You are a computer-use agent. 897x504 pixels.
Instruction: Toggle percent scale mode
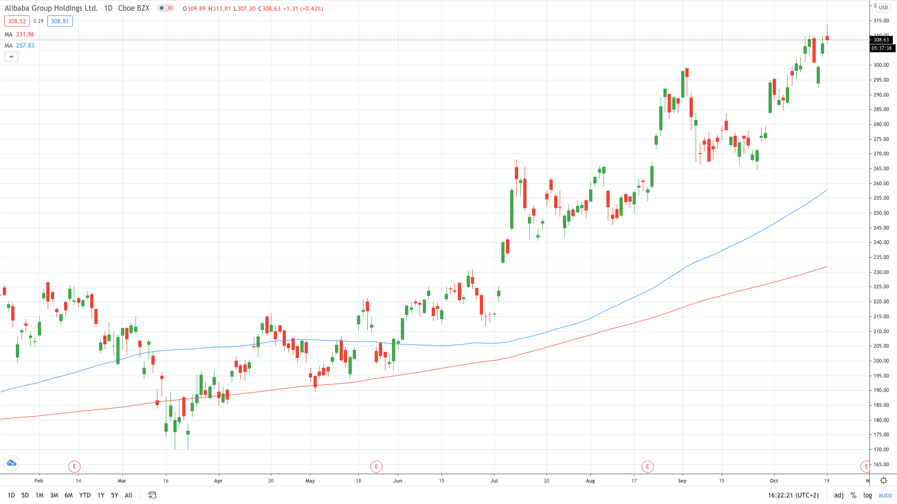pos(854,495)
